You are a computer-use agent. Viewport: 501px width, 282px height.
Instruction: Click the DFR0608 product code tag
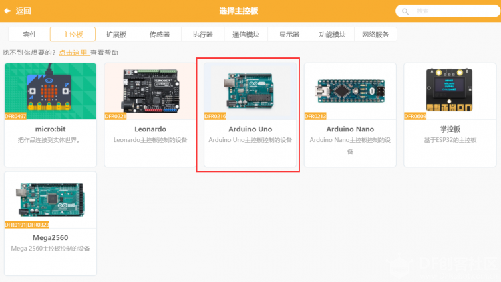415,116
